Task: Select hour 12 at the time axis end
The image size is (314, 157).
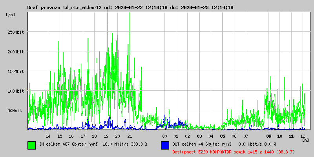Action: (x=303, y=136)
